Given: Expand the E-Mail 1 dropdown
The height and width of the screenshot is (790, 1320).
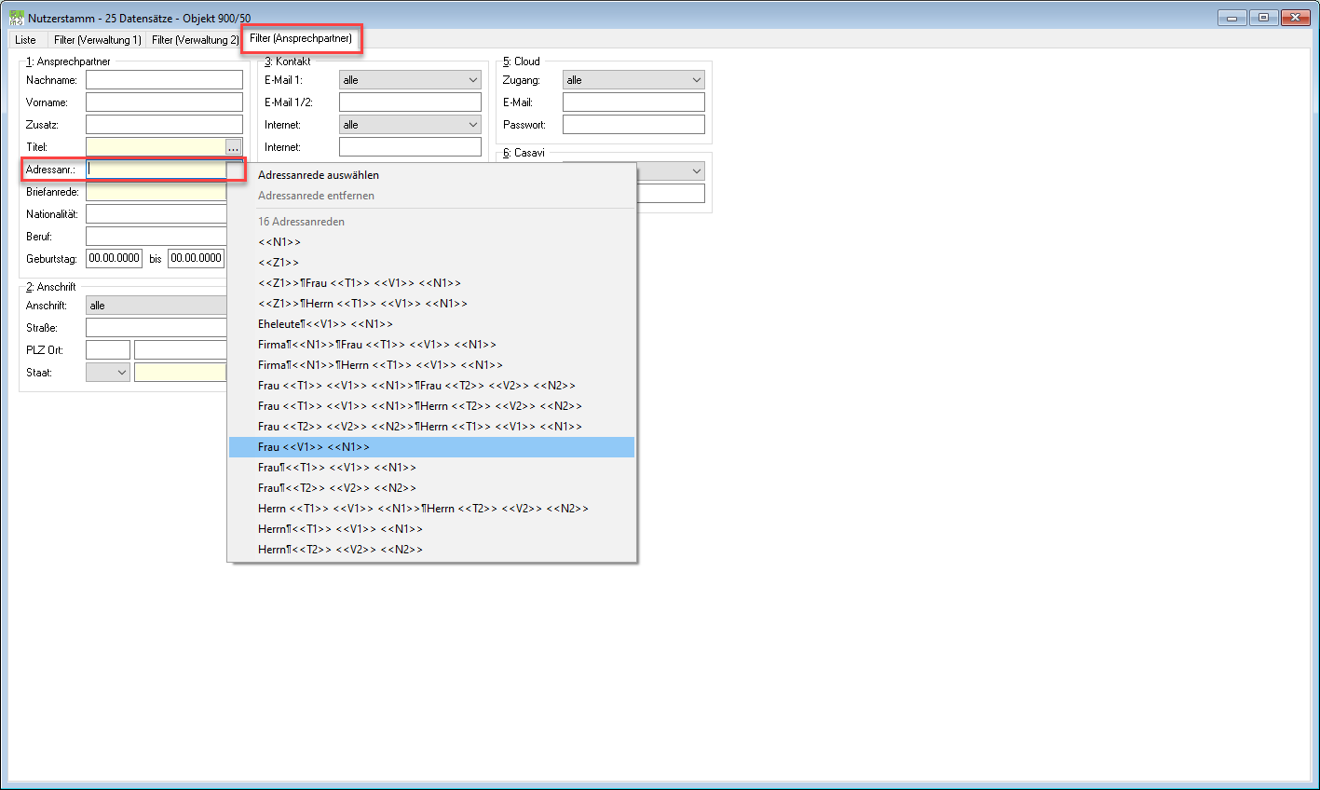Looking at the screenshot, I should [x=410, y=80].
